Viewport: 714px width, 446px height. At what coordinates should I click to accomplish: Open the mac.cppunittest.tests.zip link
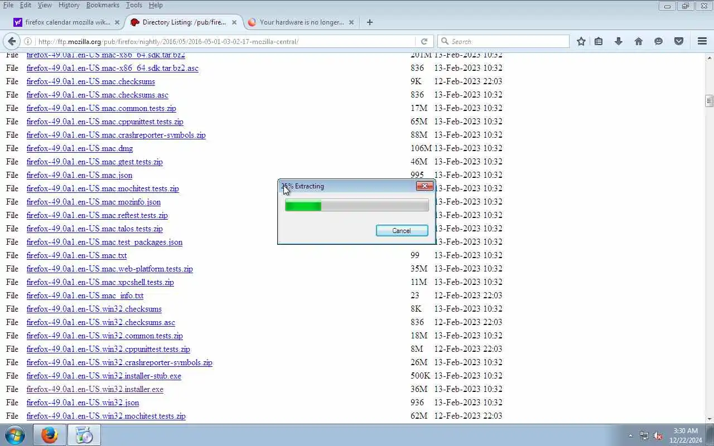pos(105,122)
